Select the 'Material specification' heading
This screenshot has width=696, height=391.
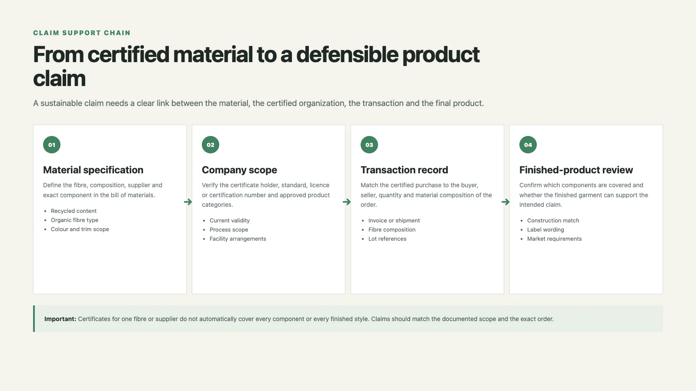pos(93,170)
